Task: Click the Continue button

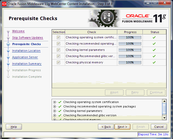Action: coord(156,92)
